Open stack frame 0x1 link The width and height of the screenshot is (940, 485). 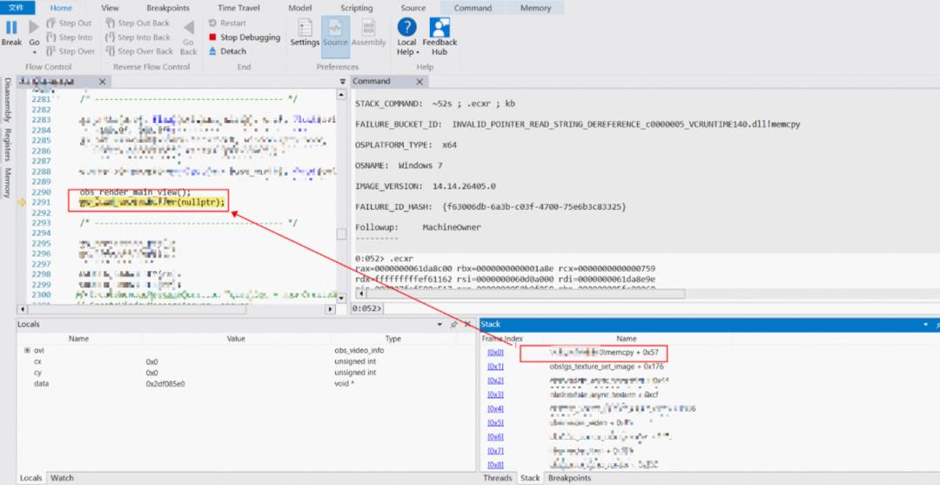point(496,367)
